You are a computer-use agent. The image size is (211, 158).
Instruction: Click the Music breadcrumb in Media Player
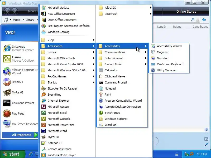pos(16,20)
